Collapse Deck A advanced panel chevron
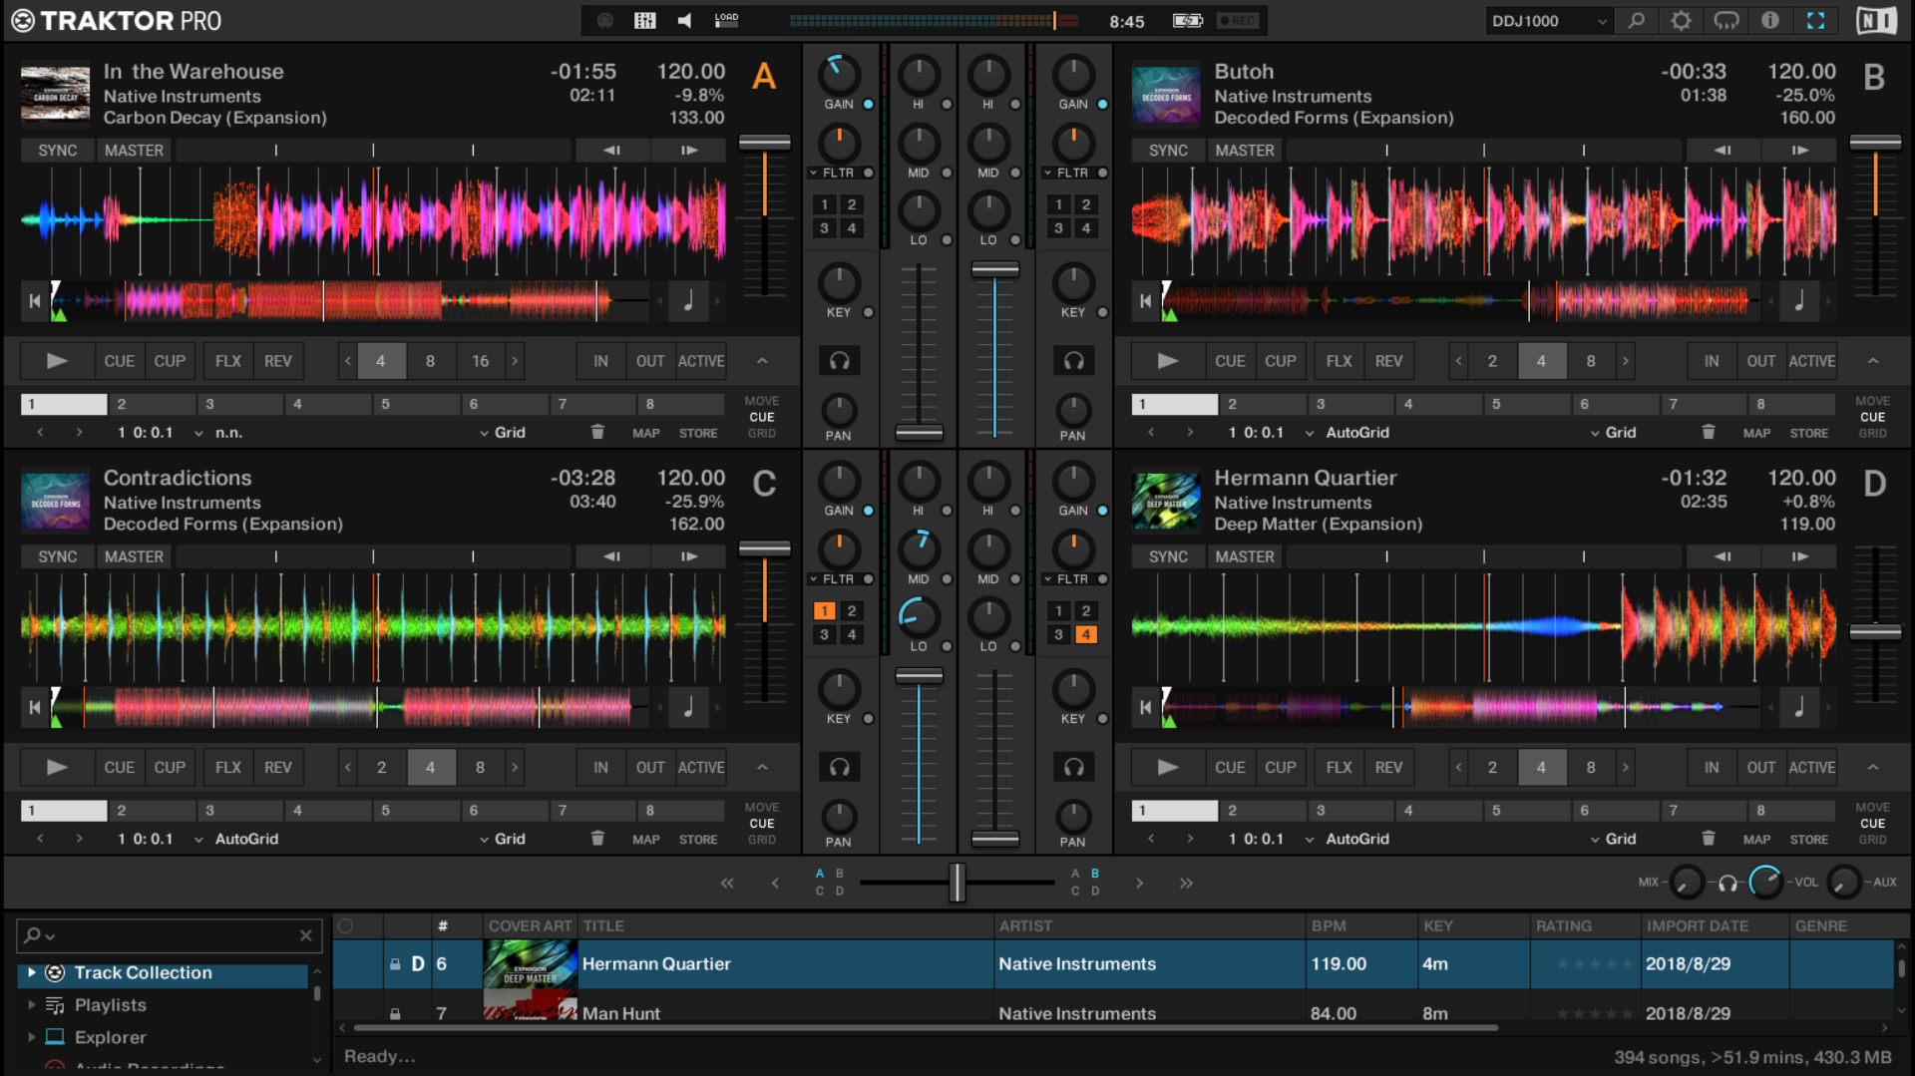This screenshot has height=1076, width=1915. (x=762, y=361)
